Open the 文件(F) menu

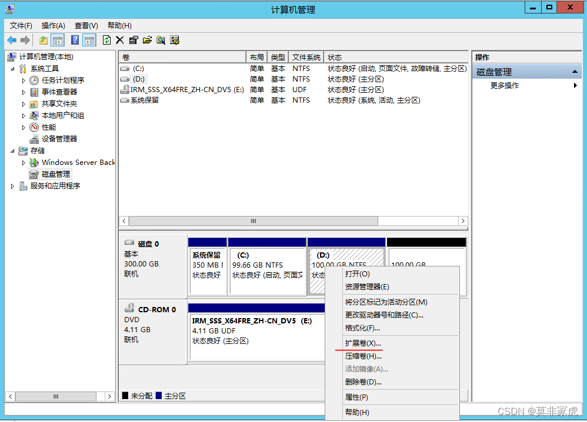(x=21, y=25)
